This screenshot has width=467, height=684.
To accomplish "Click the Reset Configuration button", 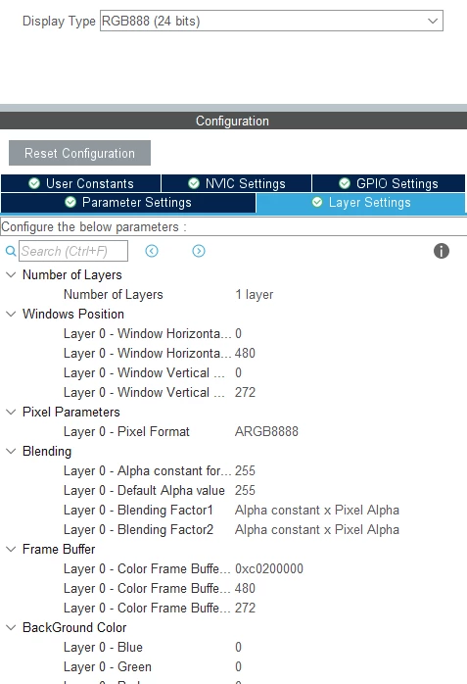I will (79, 153).
